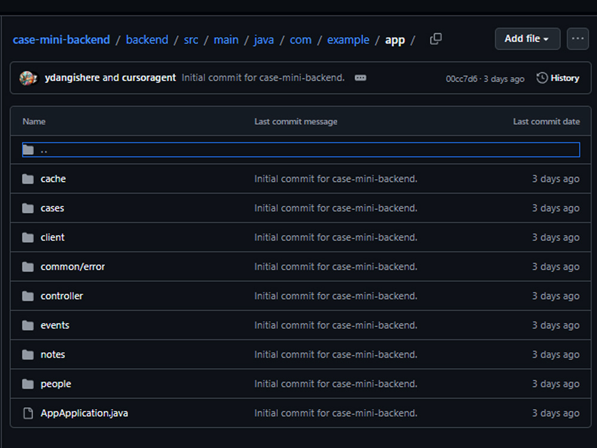Viewport: 597px width, 448px height.
Task: Open the client folder
Action: [x=53, y=237]
